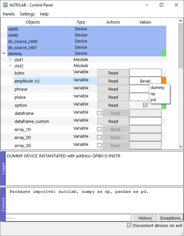Click the tree vertical scrollbar thumb
This screenshot has width=184, height=236.
click(x=181, y=46)
